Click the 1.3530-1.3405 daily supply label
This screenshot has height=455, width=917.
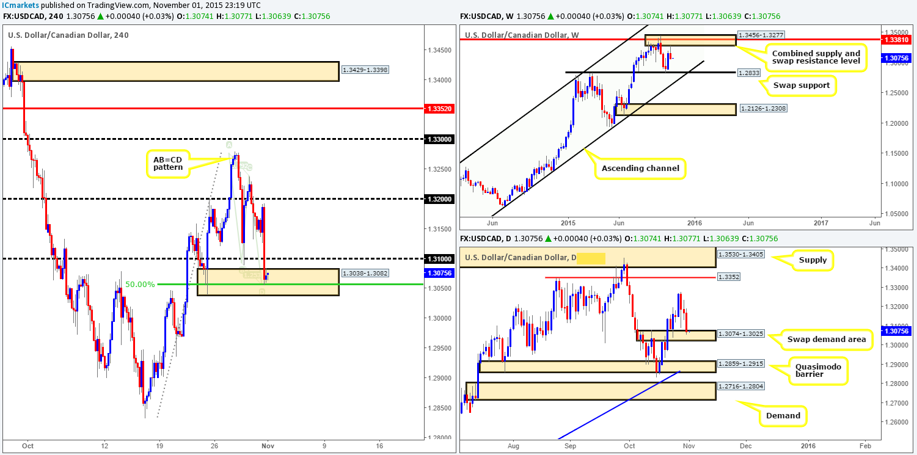point(741,255)
